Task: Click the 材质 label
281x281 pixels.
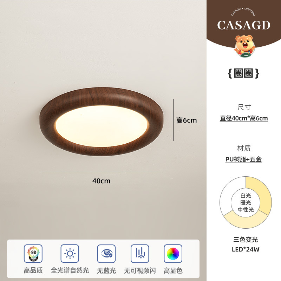Action: [x=244, y=148]
